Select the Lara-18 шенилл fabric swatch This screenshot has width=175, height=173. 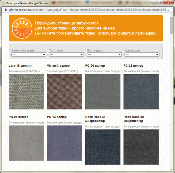tap(26, 92)
